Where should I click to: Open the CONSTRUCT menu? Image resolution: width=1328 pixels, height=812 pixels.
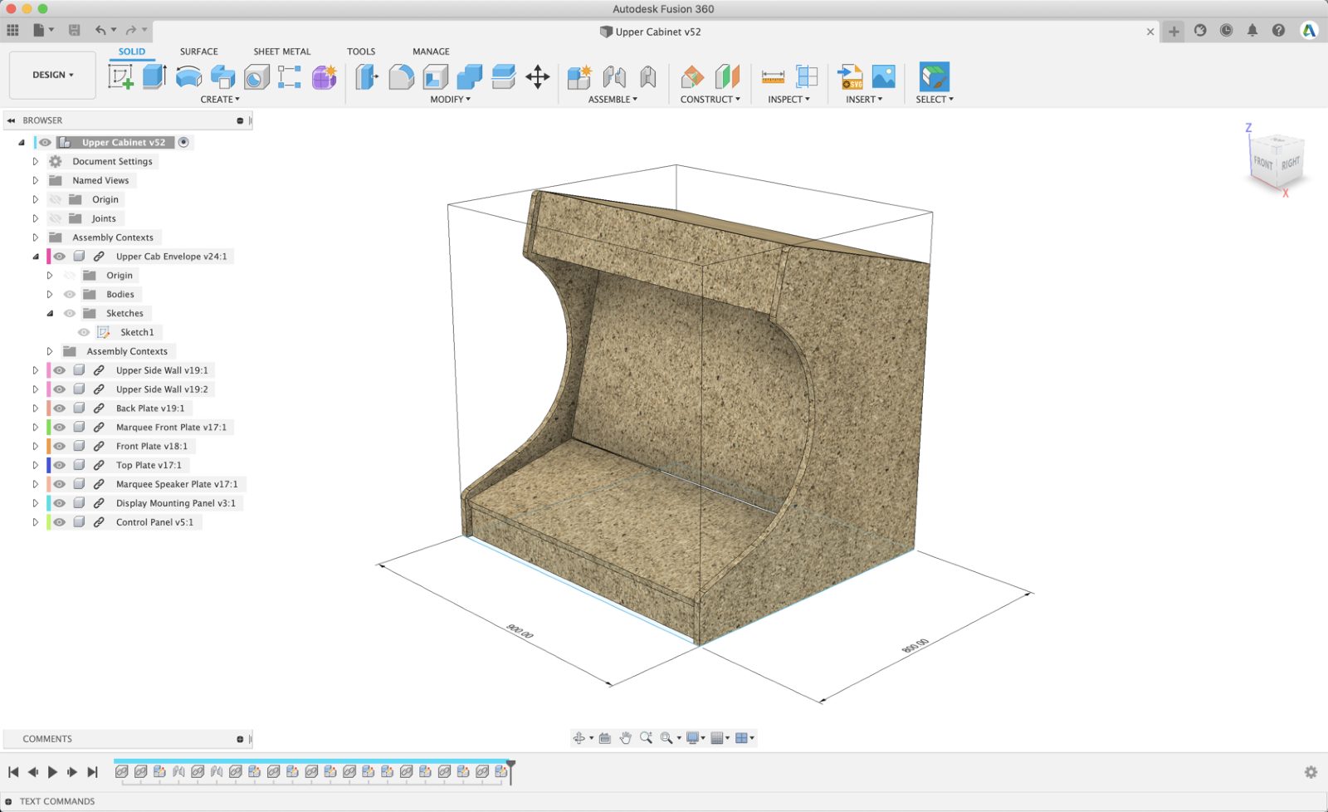(710, 100)
